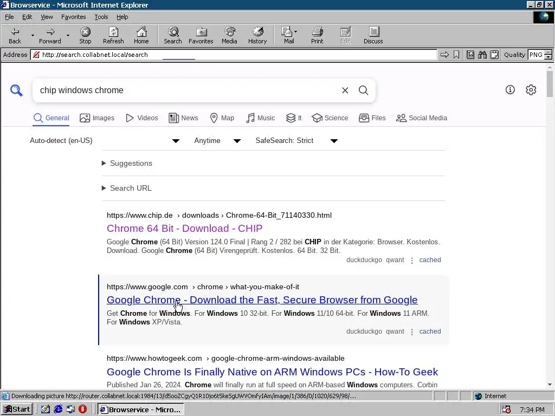Open the File menu

9,17
